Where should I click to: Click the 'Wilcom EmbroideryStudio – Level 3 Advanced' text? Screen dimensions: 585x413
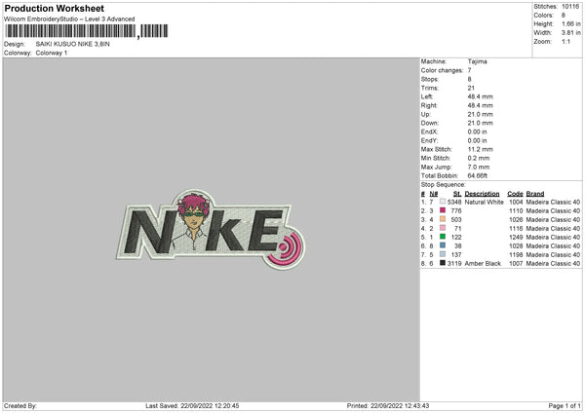click(x=69, y=19)
